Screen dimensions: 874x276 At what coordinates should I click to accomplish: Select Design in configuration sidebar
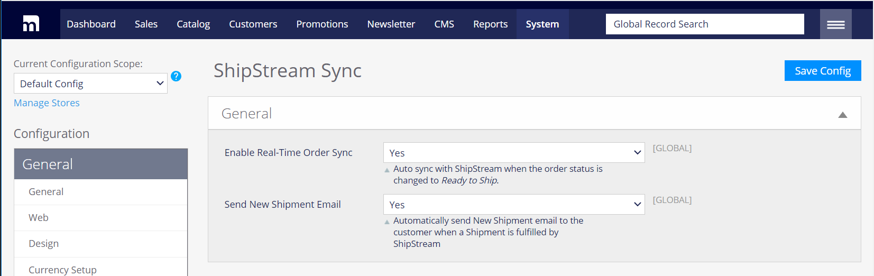[x=43, y=244]
